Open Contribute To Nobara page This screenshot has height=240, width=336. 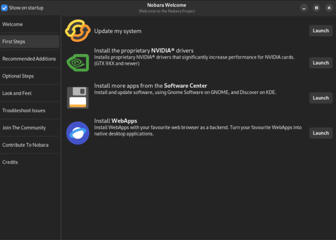(x=29, y=145)
